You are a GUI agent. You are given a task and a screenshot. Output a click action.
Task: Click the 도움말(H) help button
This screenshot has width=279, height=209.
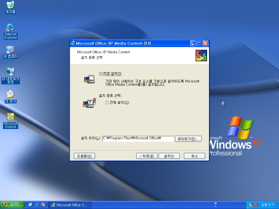pyautogui.click(x=84, y=156)
